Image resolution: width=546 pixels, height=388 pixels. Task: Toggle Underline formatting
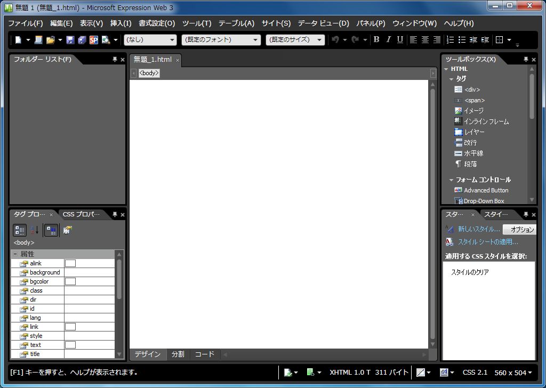click(x=400, y=39)
